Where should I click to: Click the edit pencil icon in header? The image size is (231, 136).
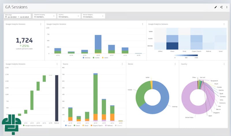coord(215,7)
